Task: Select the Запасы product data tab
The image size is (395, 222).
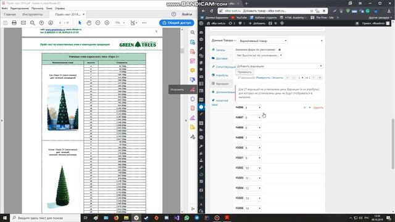Action: click(220, 50)
